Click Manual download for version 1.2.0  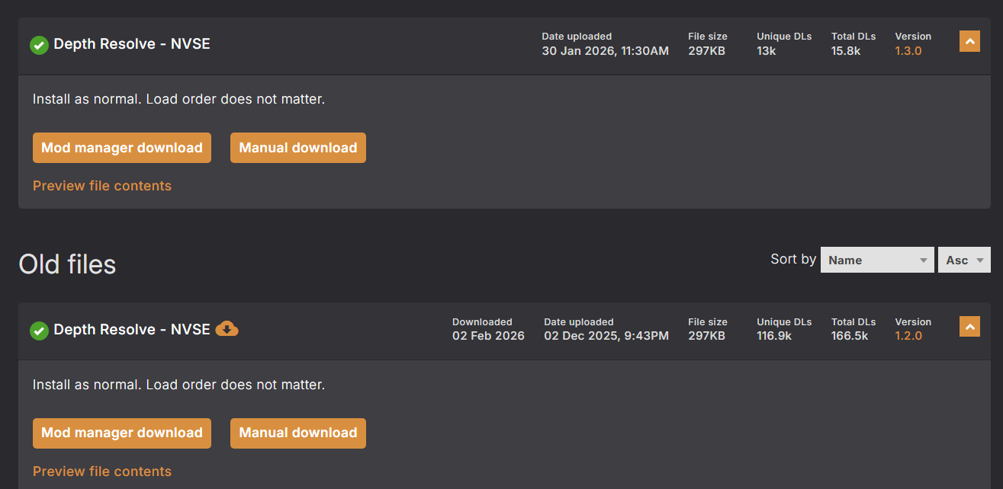298,433
